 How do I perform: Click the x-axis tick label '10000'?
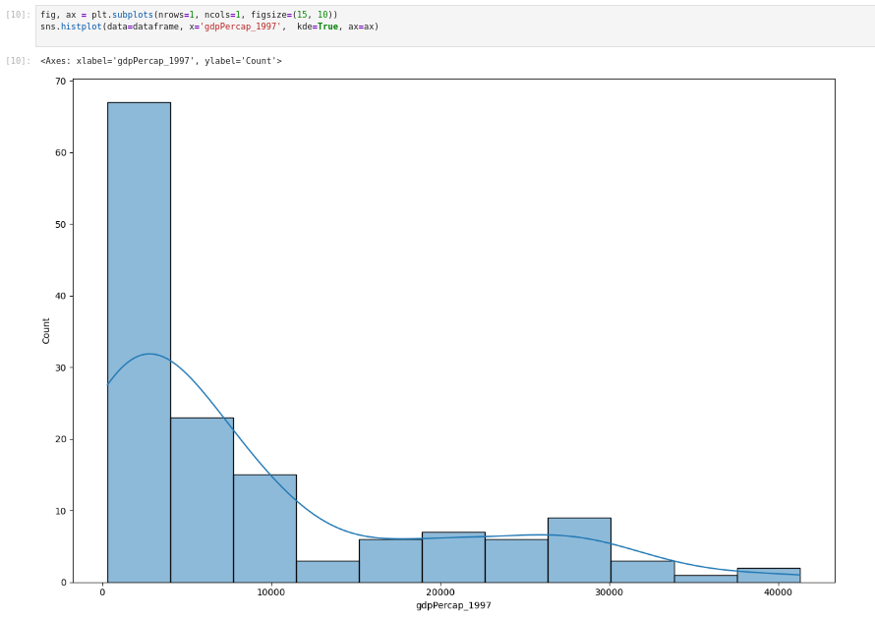(271, 592)
